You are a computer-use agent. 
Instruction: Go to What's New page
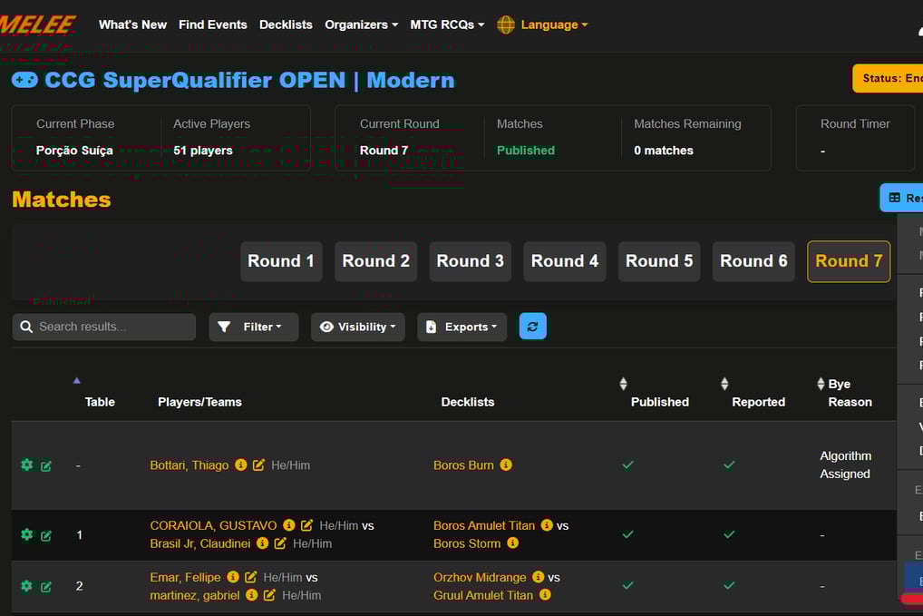click(x=132, y=24)
